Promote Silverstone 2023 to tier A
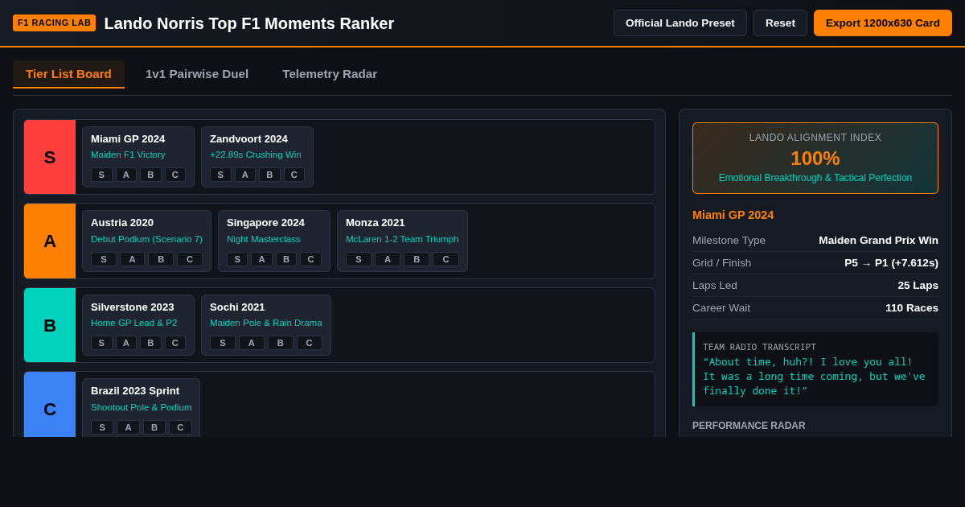This screenshot has height=507, width=965. [x=126, y=343]
